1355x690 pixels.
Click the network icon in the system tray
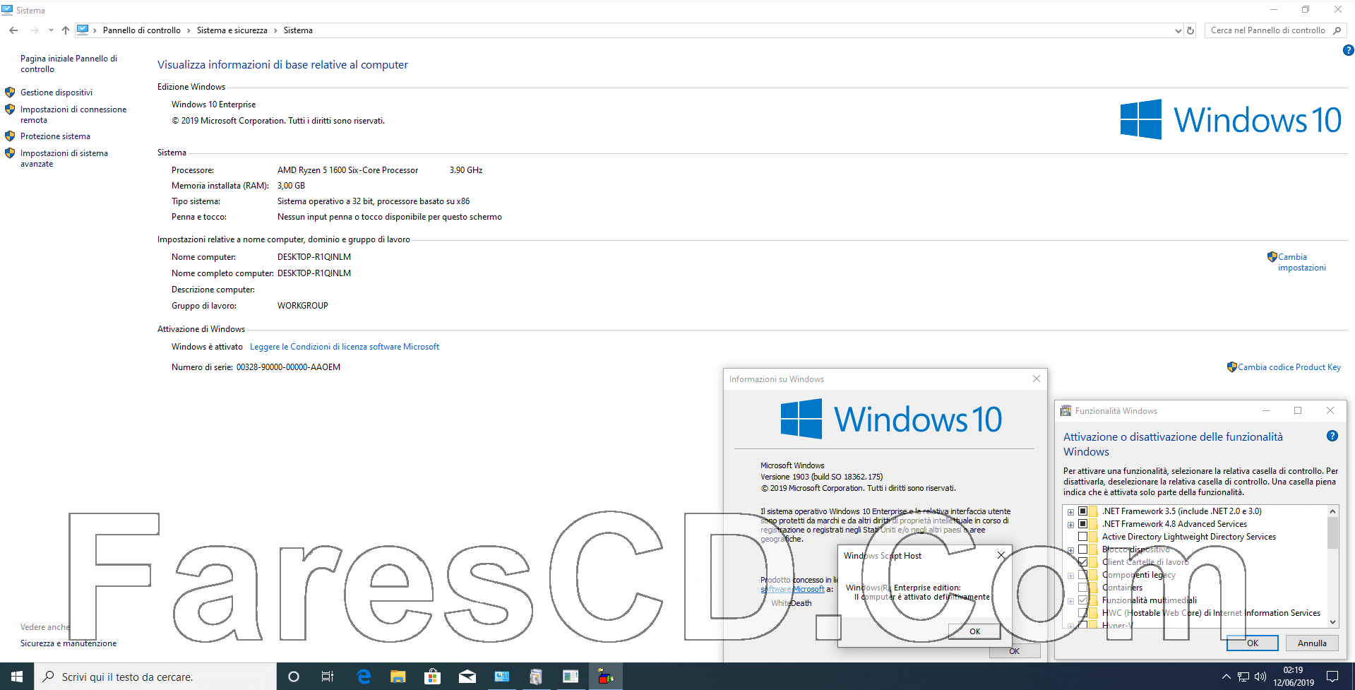(x=1243, y=677)
